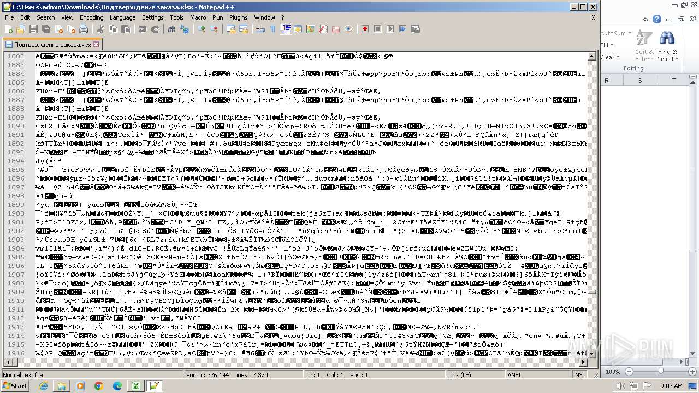Create a new file via toolbar icon
The height and width of the screenshot is (393, 699).
9,29
